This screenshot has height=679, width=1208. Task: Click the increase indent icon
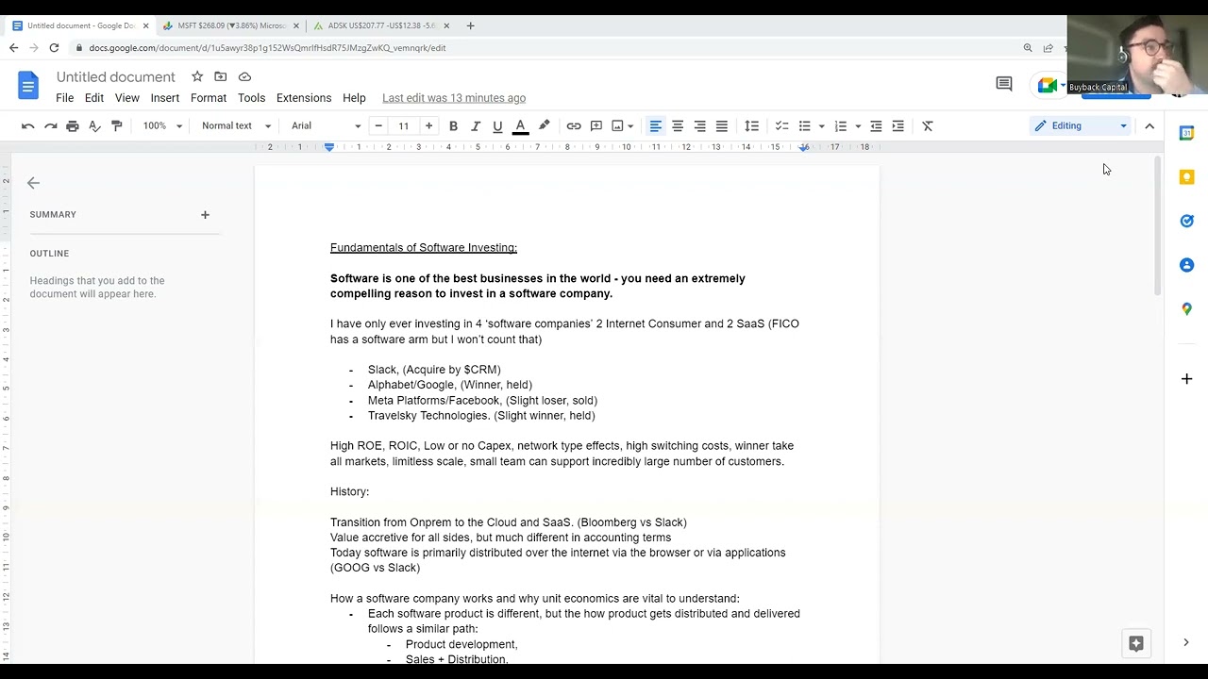pos(898,125)
